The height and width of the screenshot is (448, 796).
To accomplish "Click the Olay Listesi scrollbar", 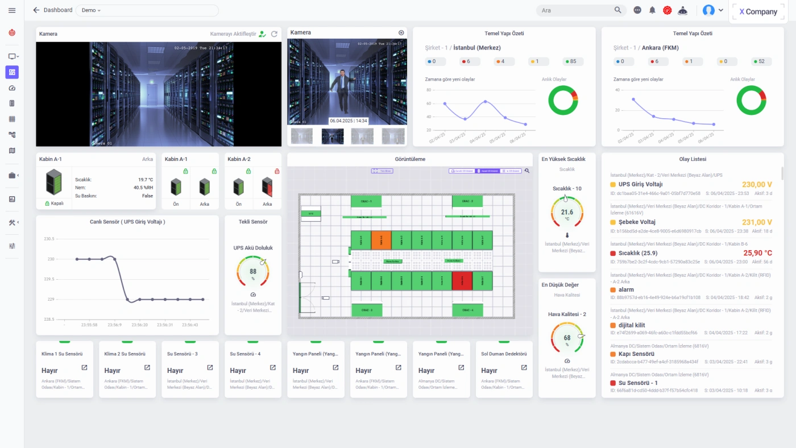I will click(782, 173).
